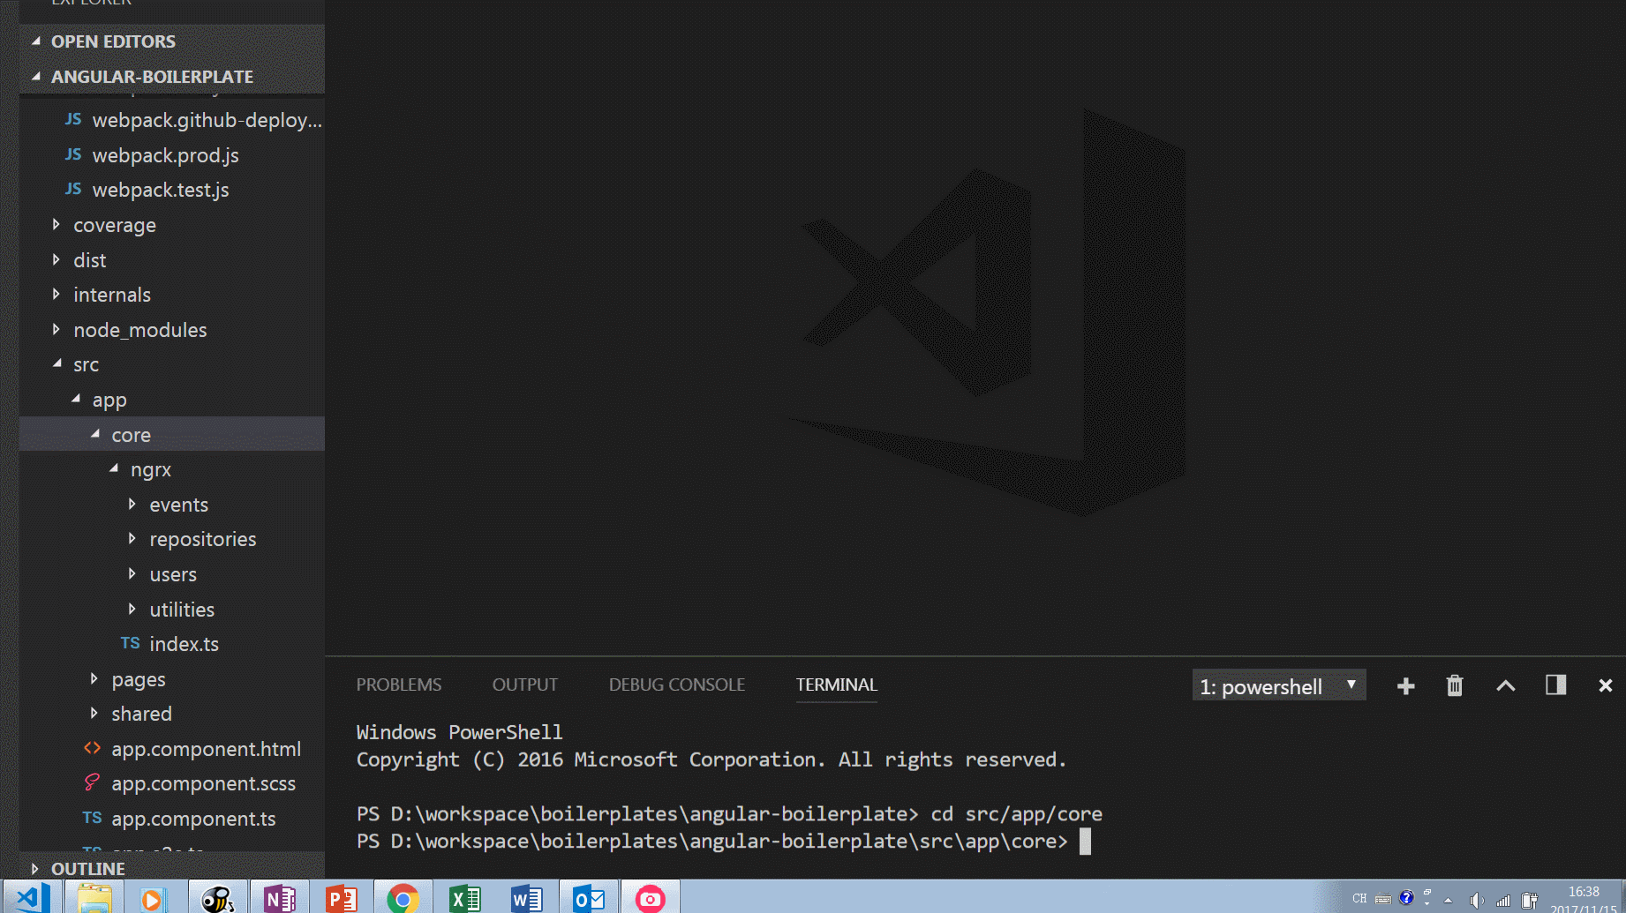Open Chrome from taskbar
Viewport: 1626px width, 913px height.
coord(403,897)
